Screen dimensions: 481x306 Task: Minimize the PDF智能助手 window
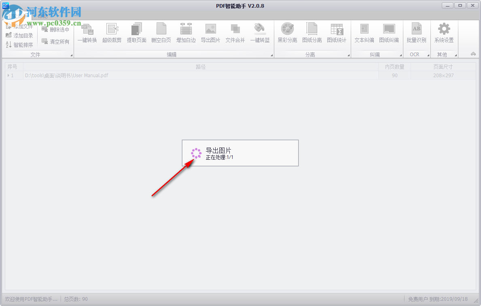pyautogui.click(x=447, y=6)
